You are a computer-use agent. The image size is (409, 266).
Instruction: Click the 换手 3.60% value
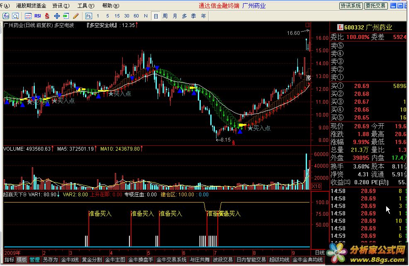point(361,166)
